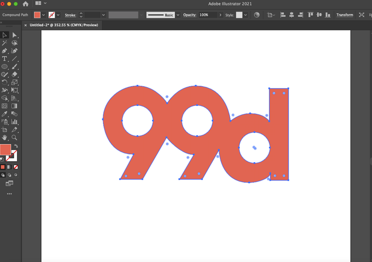
Task: Swap fill and stroke colors
Action: [16, 146]
